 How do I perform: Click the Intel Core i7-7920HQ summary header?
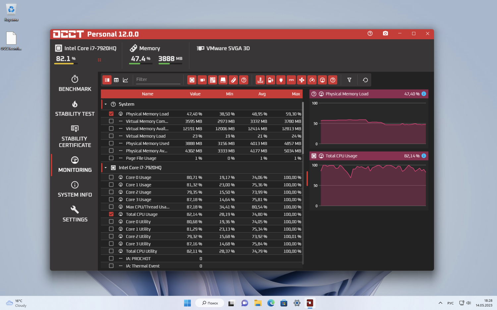[x=86, y=48]
